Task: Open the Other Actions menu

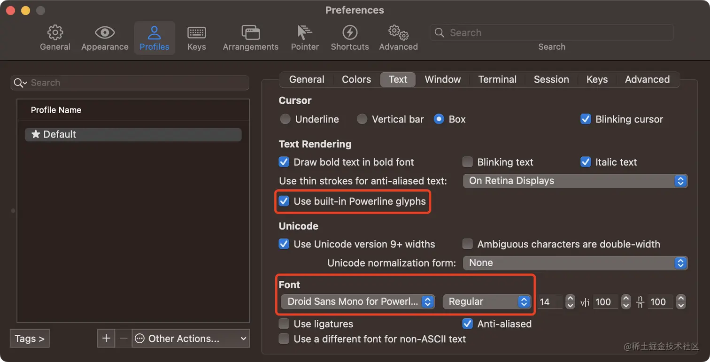Action: 191,339
